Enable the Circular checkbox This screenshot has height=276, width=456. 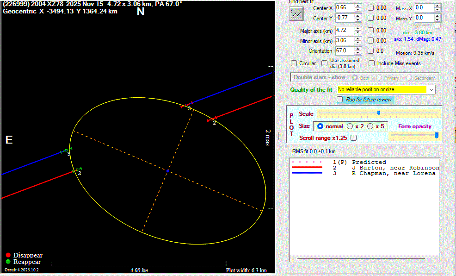(x=294, y=63)
